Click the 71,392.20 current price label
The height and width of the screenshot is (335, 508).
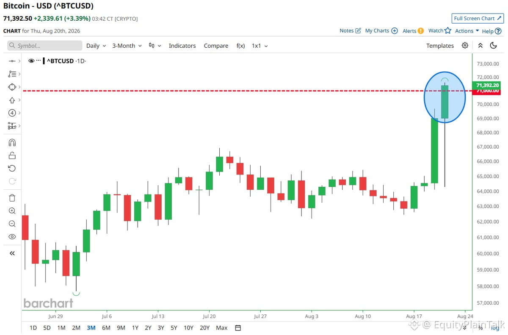pos(487,85)
